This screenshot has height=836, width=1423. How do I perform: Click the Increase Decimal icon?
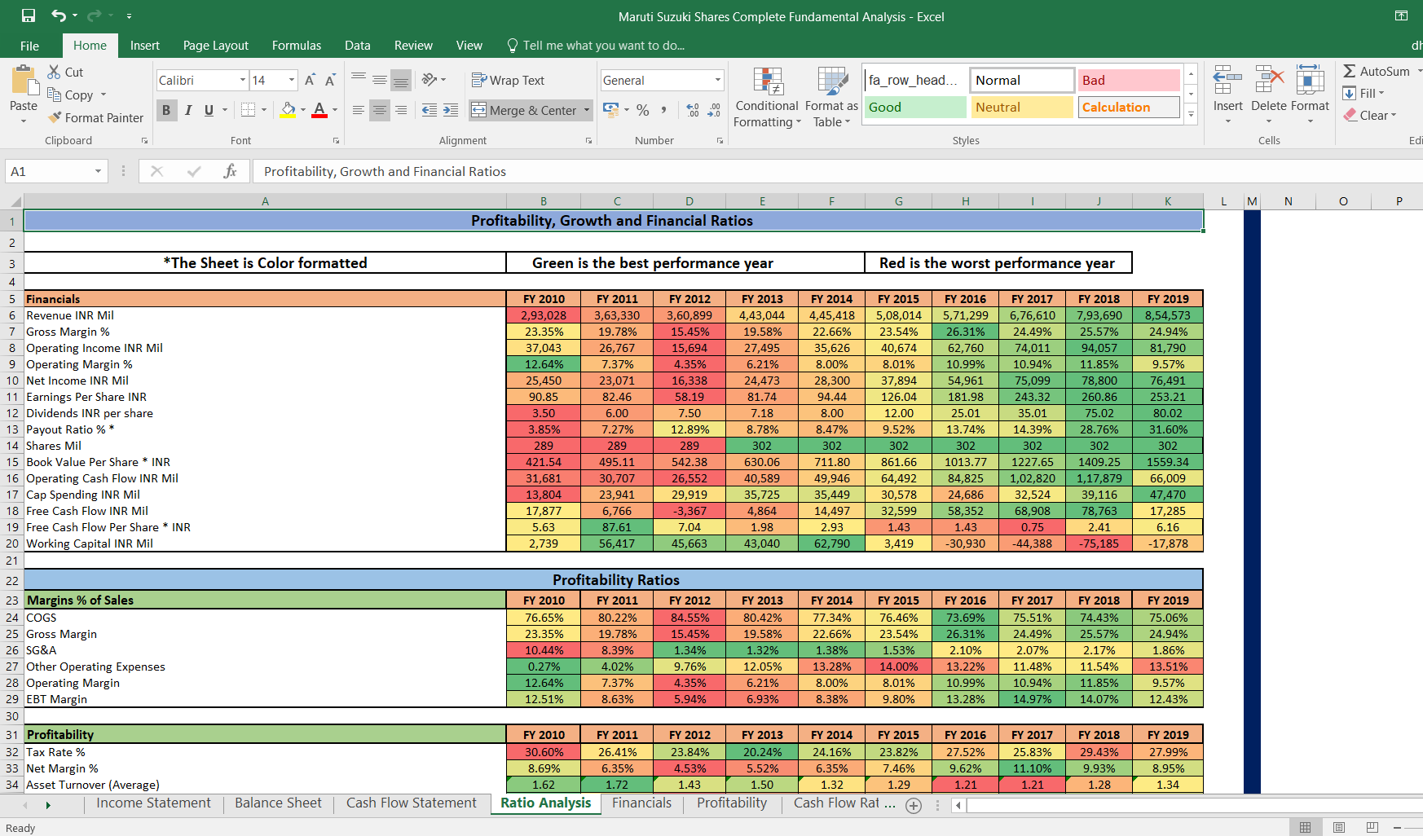[693, 110]
